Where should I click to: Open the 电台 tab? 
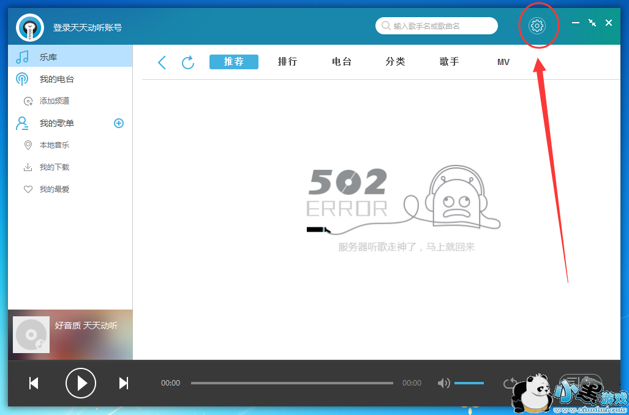click(341, 62)
